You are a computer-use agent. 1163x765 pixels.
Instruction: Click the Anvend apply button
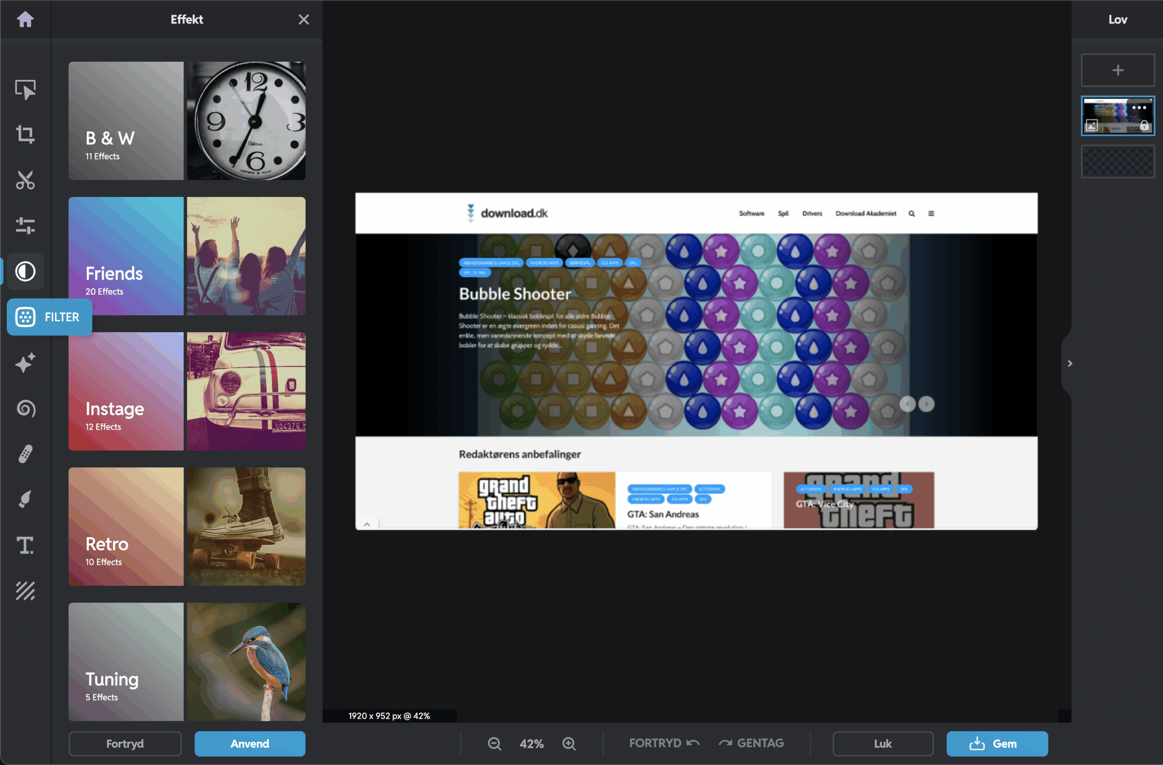pos(250,744)
